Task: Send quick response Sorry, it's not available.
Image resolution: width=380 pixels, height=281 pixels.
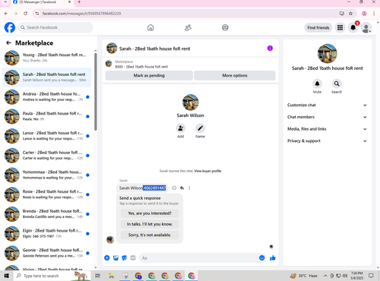Action: click(150, 235)
